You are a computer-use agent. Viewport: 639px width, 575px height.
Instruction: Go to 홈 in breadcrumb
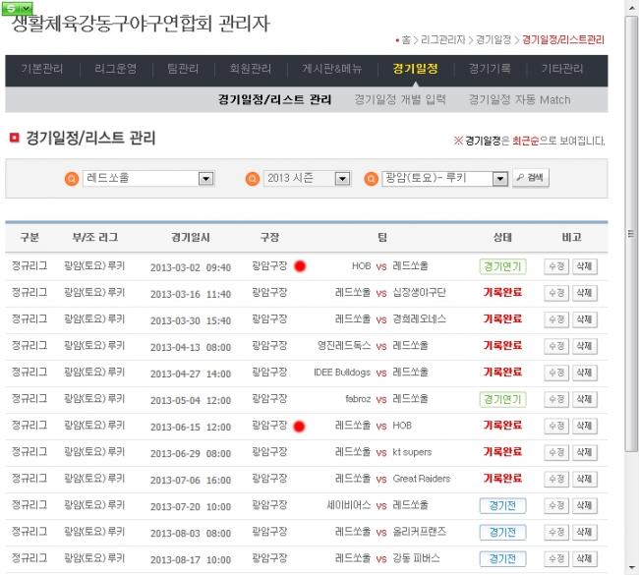coord(406,40)
